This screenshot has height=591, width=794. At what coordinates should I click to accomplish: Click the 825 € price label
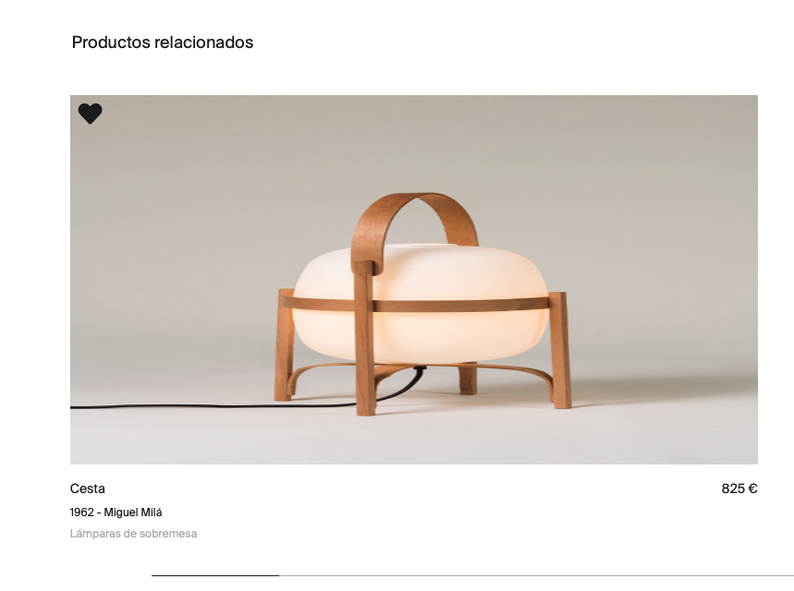click(x=739, y=488)
